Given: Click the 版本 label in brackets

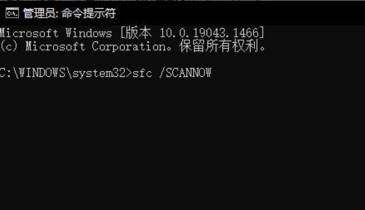Looking at the screenshot, I should point(139,33).
